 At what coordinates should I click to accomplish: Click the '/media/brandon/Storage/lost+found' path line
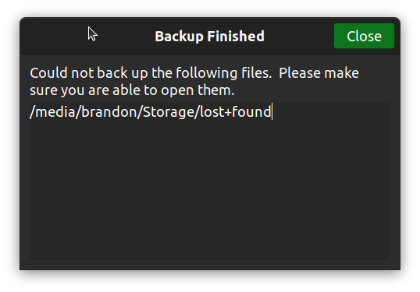pyautogui.click(x=150, y=111)
